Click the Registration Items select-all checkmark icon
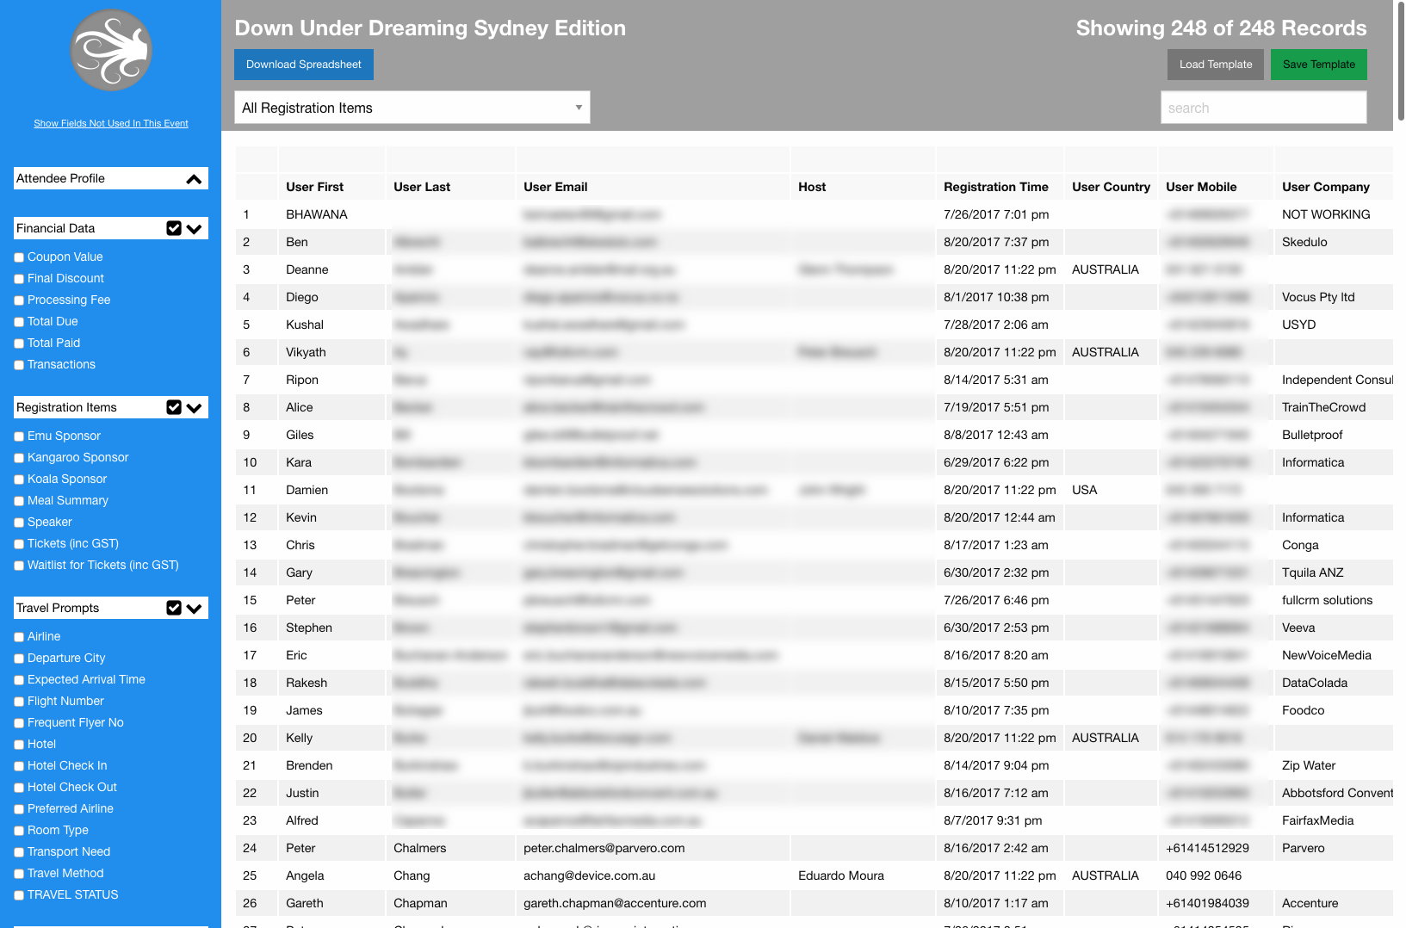 tap(174, 407)
